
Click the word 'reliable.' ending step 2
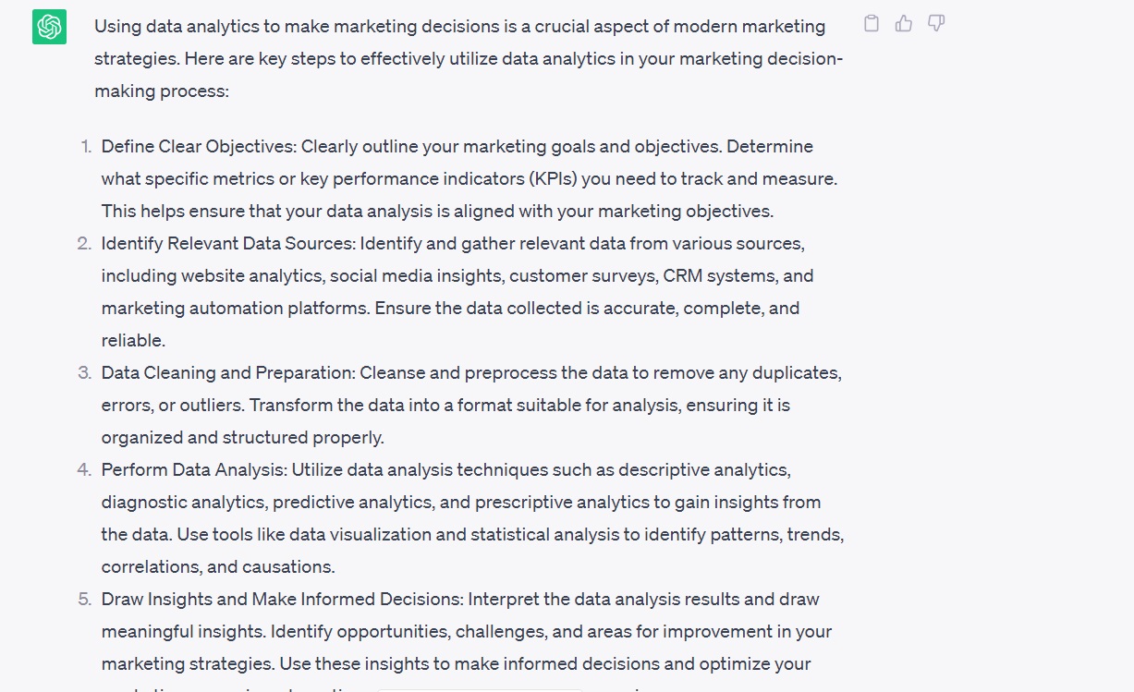click(x=133, y=341)
